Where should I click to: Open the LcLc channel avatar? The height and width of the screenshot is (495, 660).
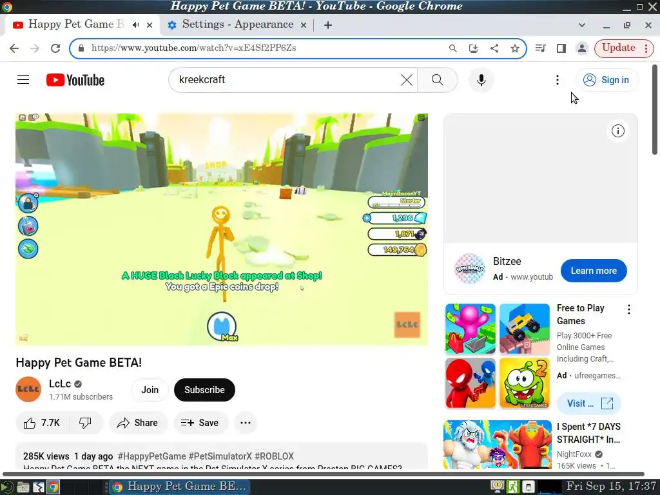coord(28,389)
